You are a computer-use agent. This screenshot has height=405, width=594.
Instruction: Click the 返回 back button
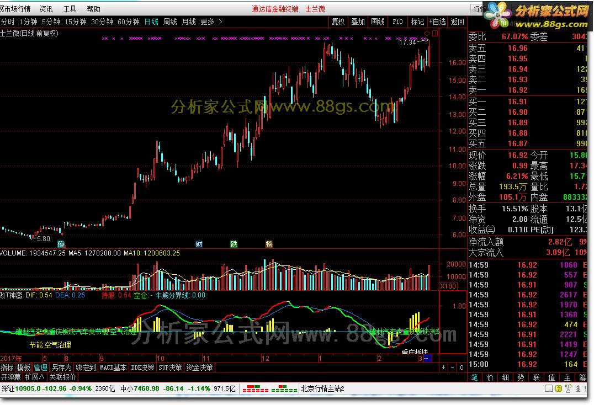coord(457,22)
